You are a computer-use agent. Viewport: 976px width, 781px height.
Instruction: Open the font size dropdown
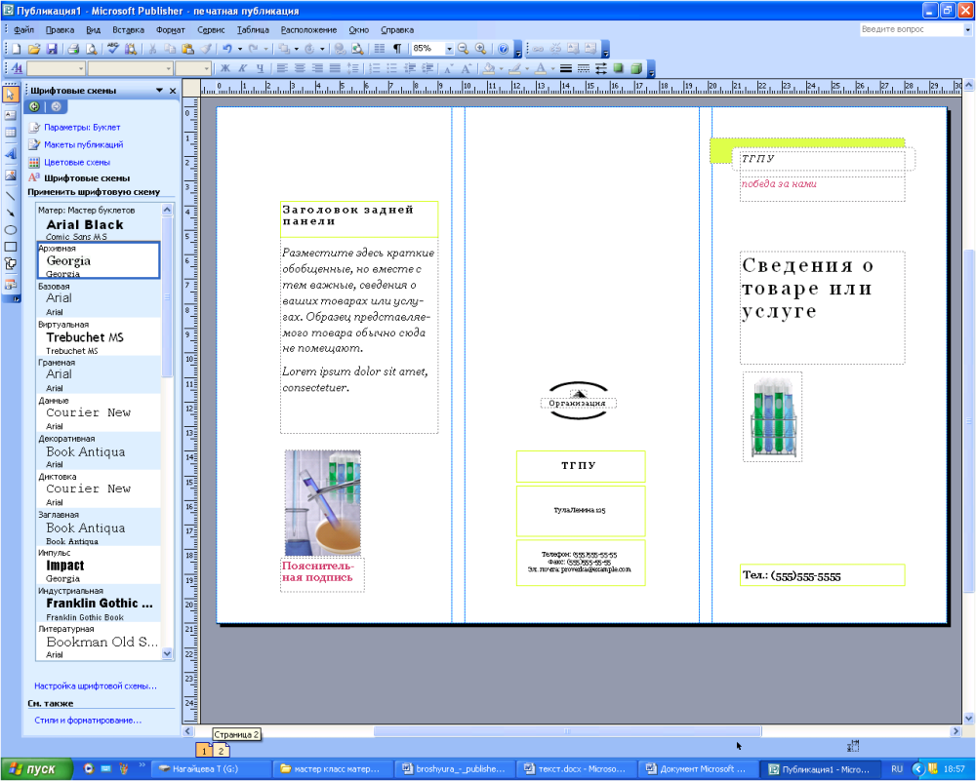pyautogui.click(x=207, y=68)
